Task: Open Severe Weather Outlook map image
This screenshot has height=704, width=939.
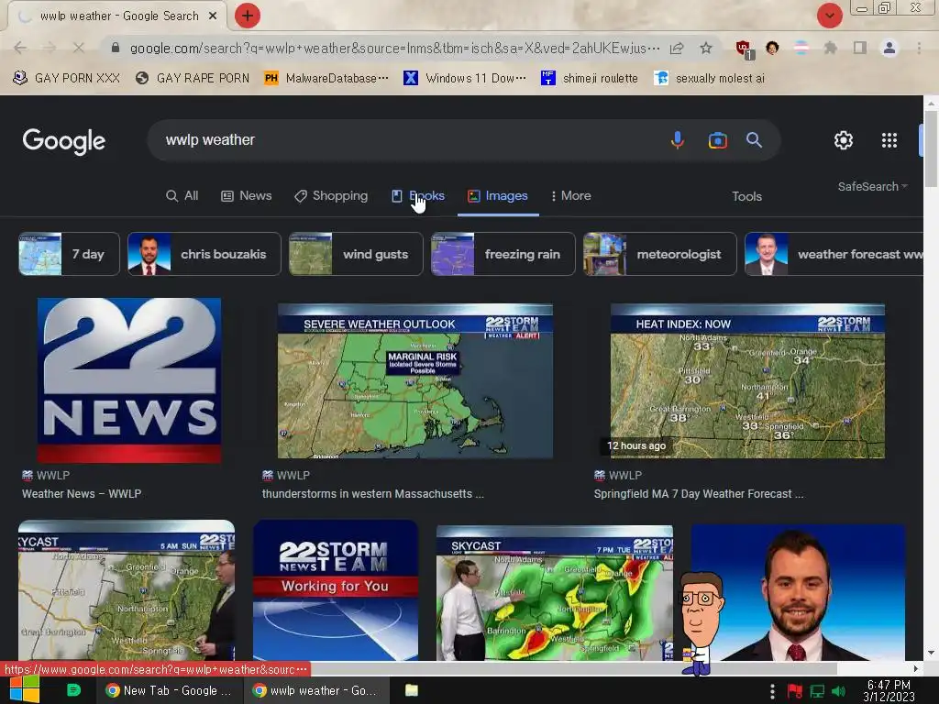Action: coord(415,380)
